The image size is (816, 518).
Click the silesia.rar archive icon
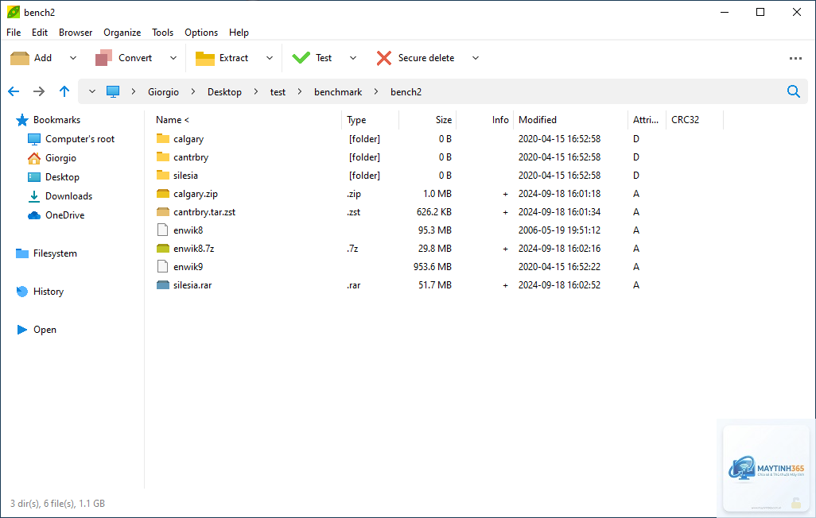(x=163, y=285)
